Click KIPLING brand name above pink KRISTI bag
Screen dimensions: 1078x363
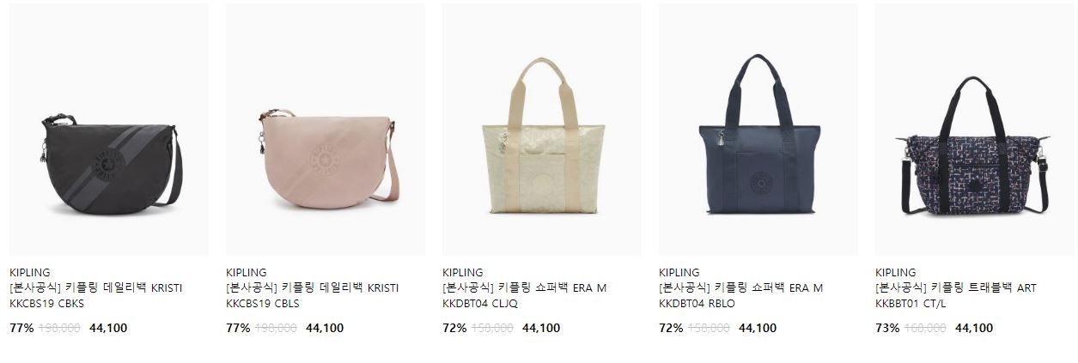coord(247,272)
